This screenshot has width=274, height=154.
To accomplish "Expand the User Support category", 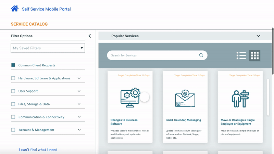I will click(x=79, y=91).
